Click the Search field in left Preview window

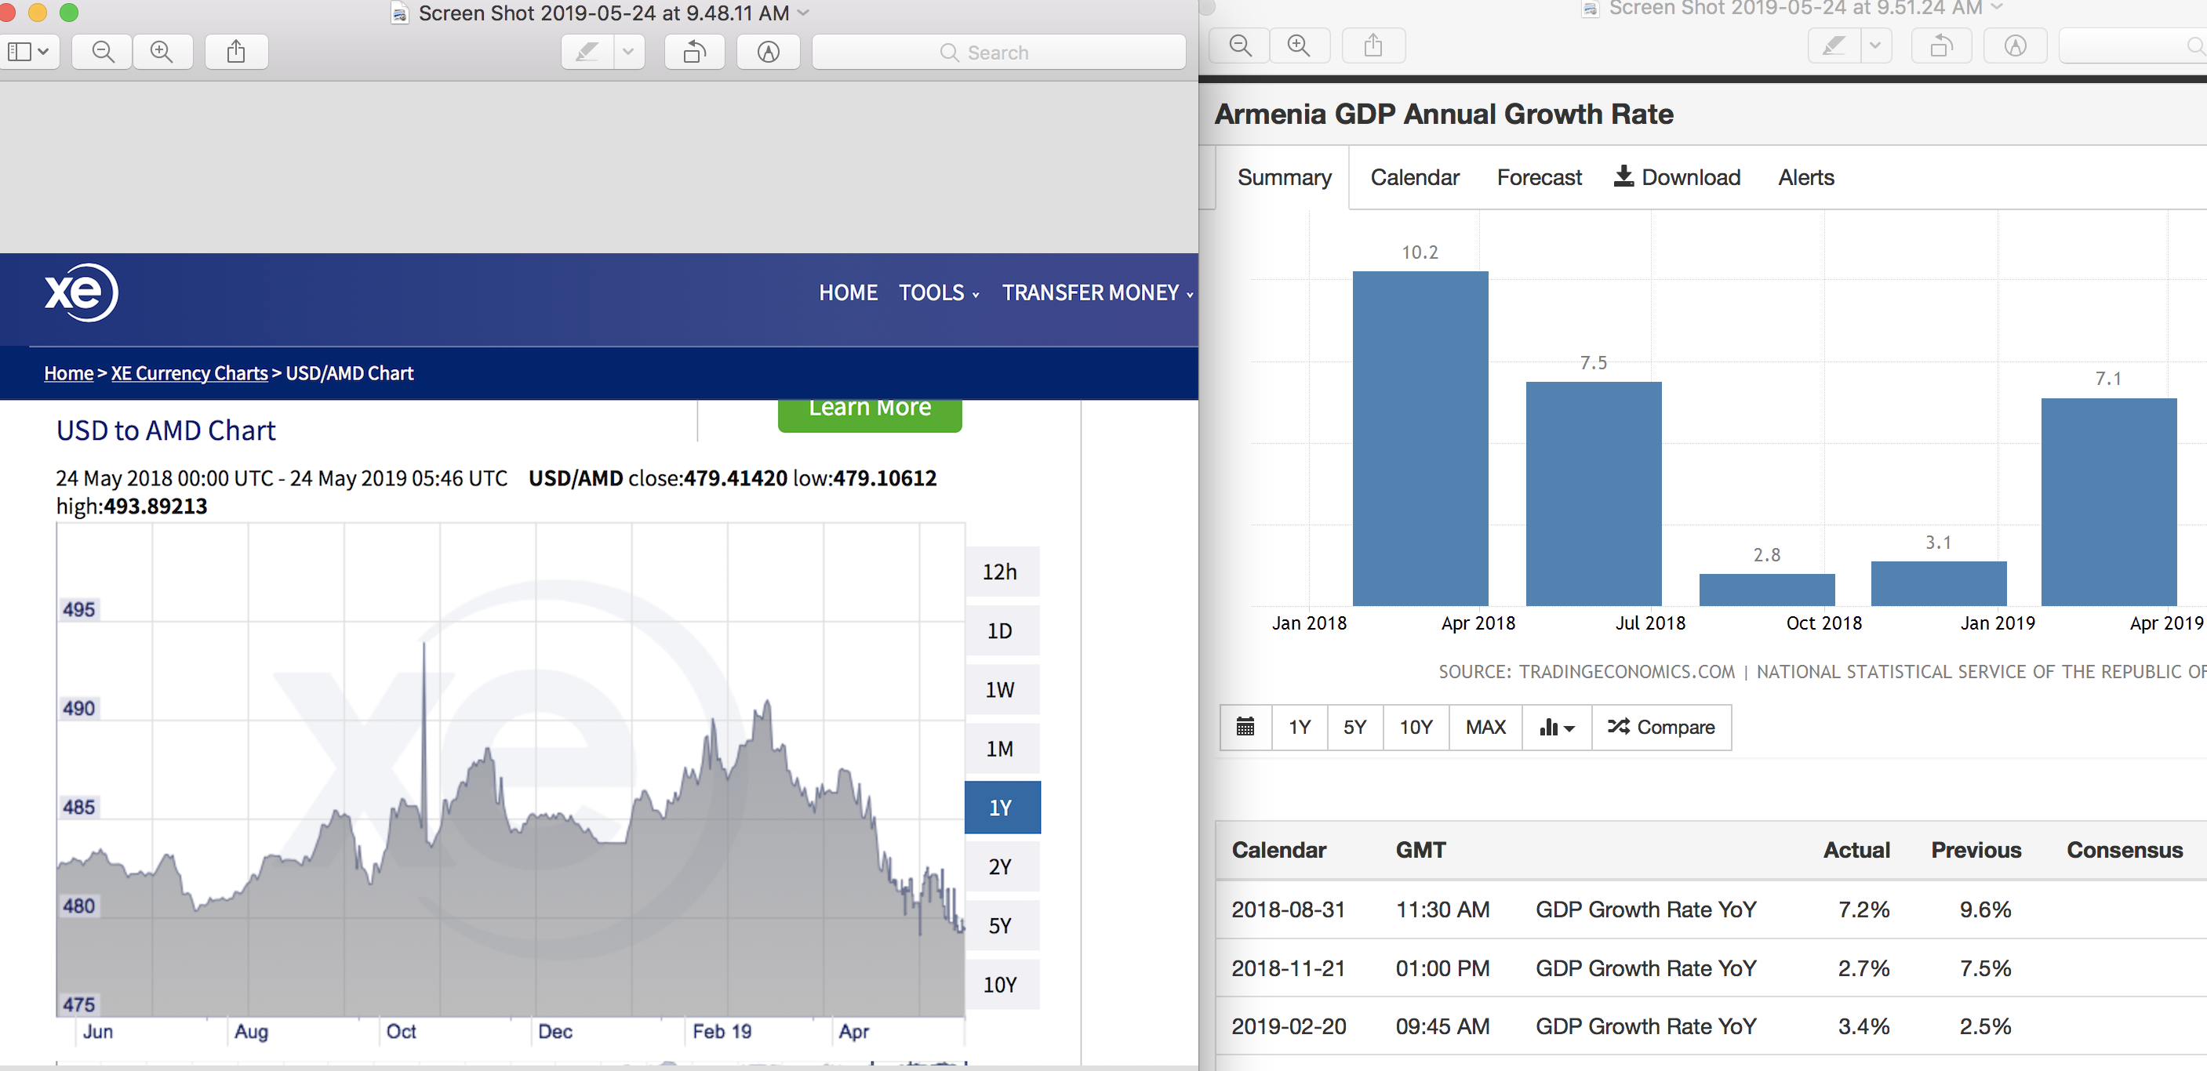(998, 53)
